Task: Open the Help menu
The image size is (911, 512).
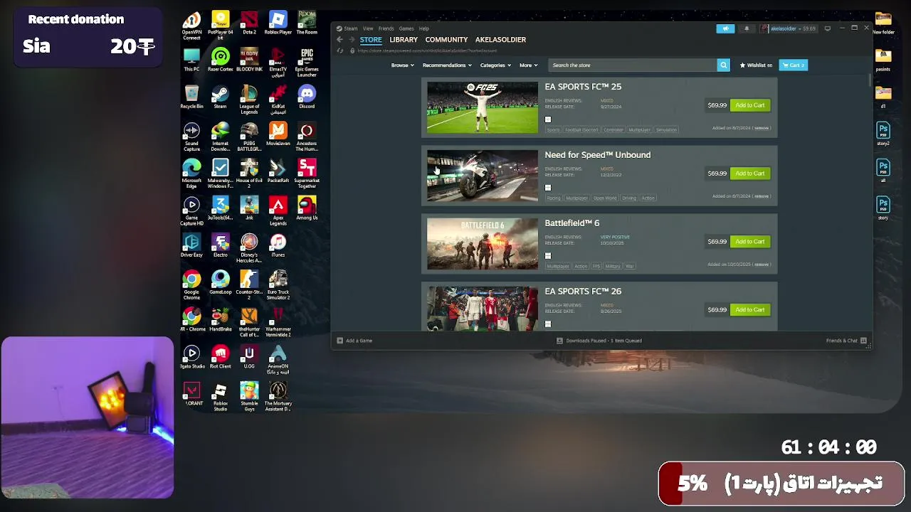Action: 424,28
